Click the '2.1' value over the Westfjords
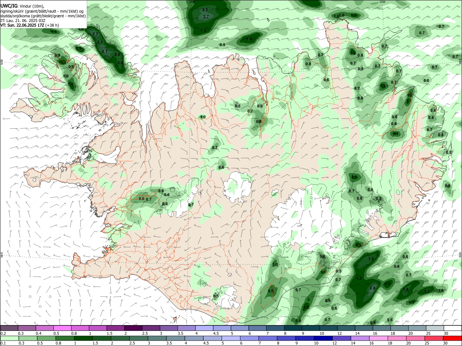The height and width of the screenshot is (346, 462). [x=100, y=42]
